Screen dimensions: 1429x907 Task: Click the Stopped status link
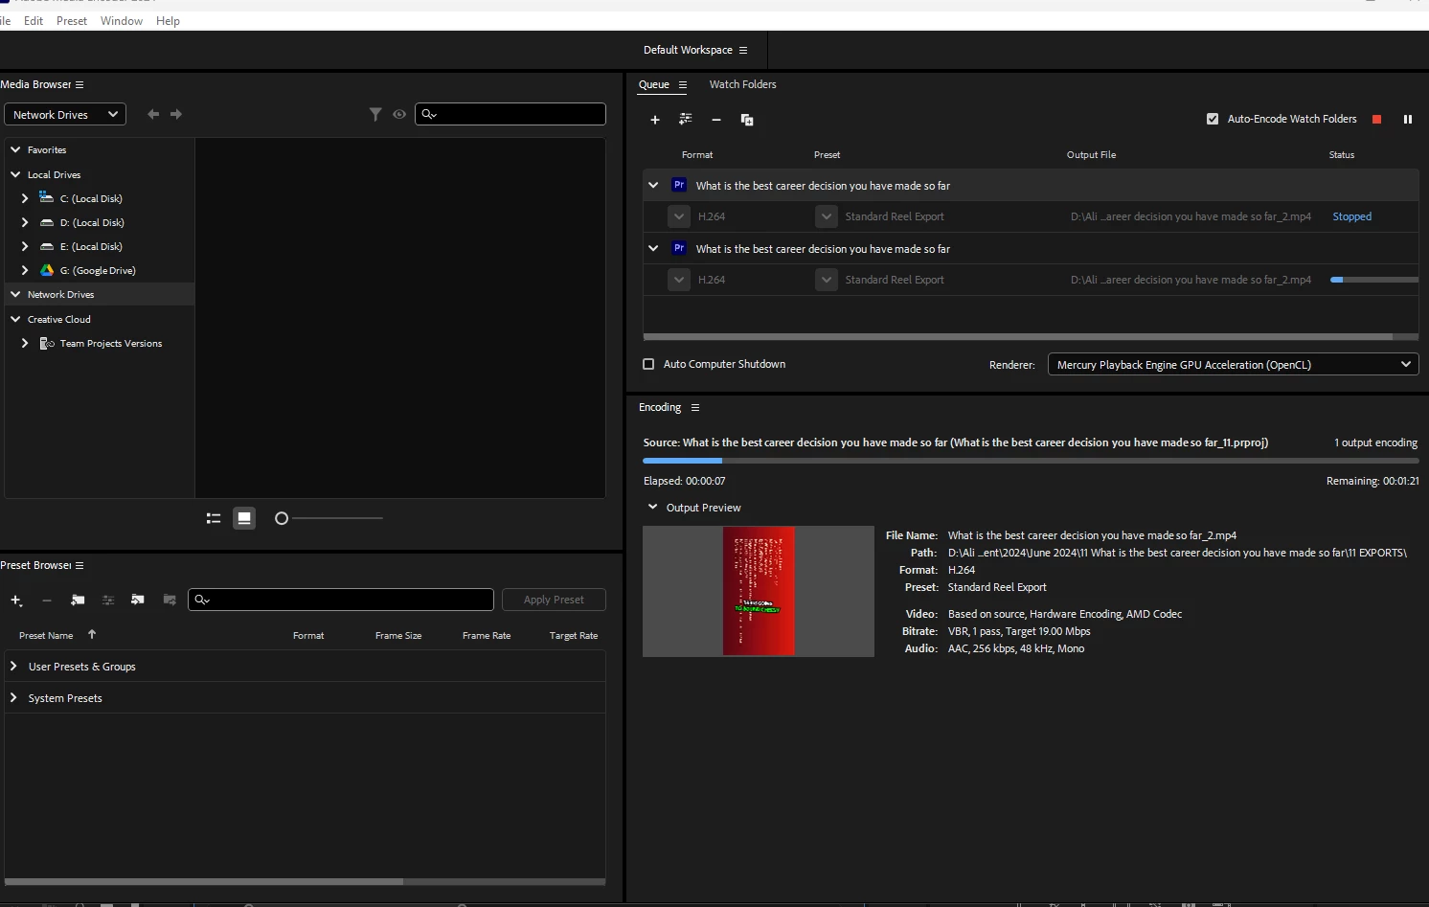tap(1351, 216)
